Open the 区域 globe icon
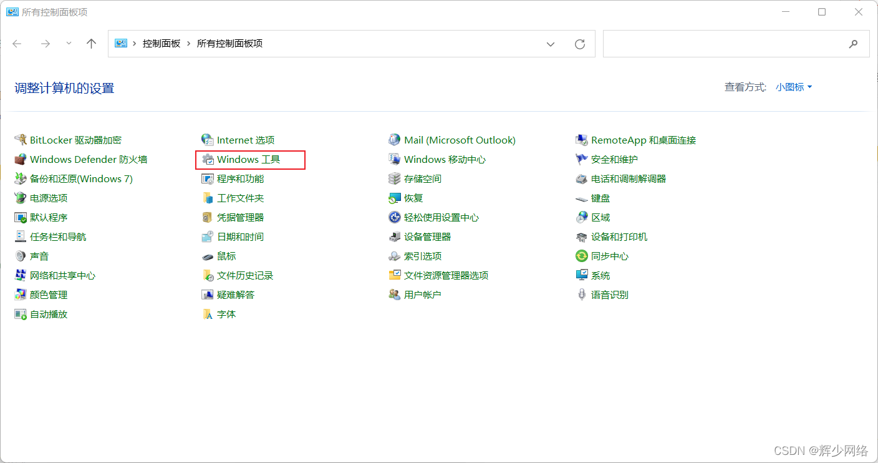The image size is (878, 463). pyautogui.click(x=582, y=217)
